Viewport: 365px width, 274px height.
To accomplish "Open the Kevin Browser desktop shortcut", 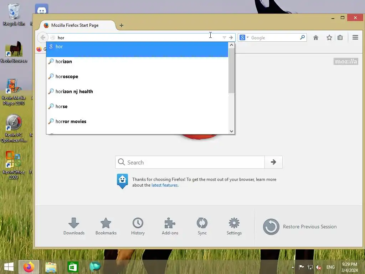I will coord(14,52).
